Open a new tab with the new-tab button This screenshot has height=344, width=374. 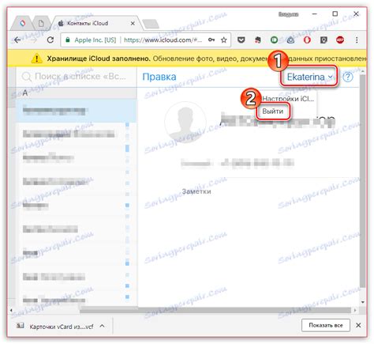(x=151, y=24)
